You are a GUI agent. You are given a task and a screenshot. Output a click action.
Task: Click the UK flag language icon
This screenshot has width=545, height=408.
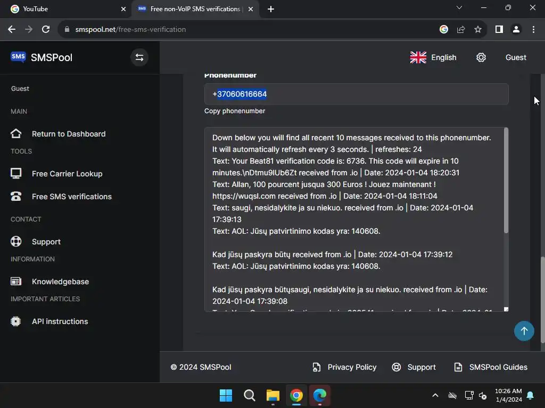tap(418, 57)
